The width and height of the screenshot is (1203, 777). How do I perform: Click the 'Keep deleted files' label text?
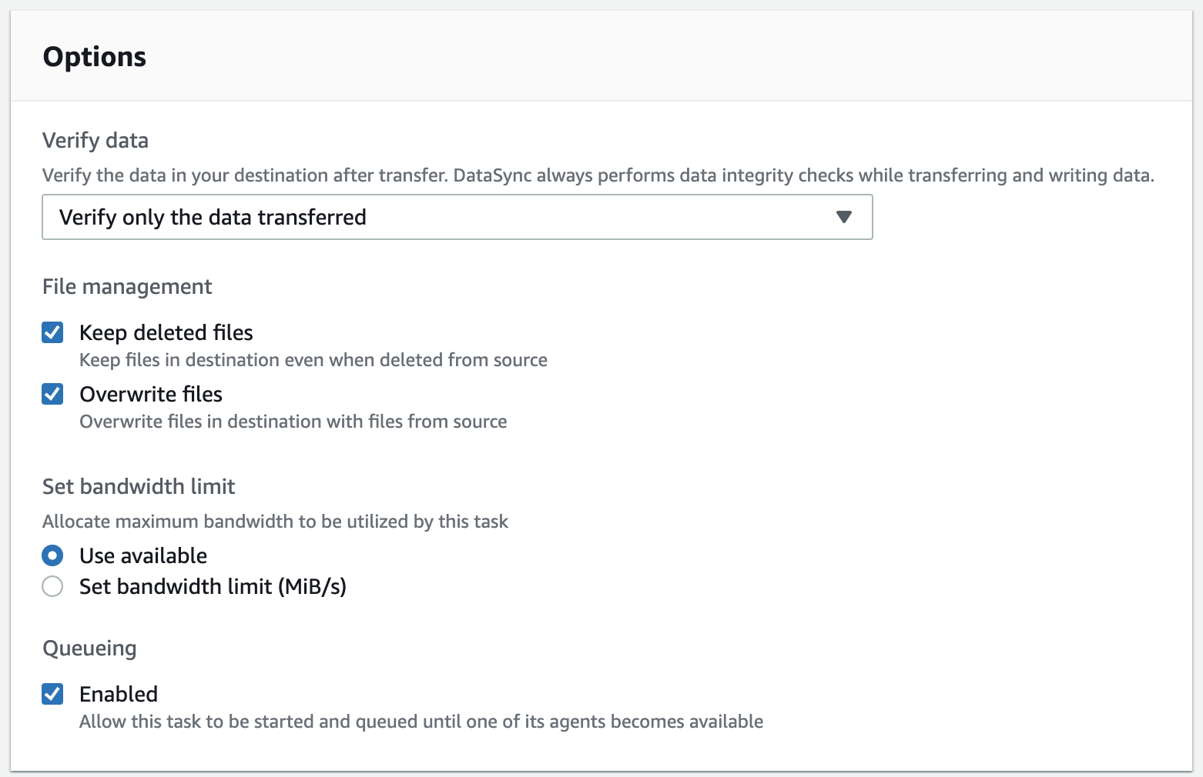click(166, 332)
